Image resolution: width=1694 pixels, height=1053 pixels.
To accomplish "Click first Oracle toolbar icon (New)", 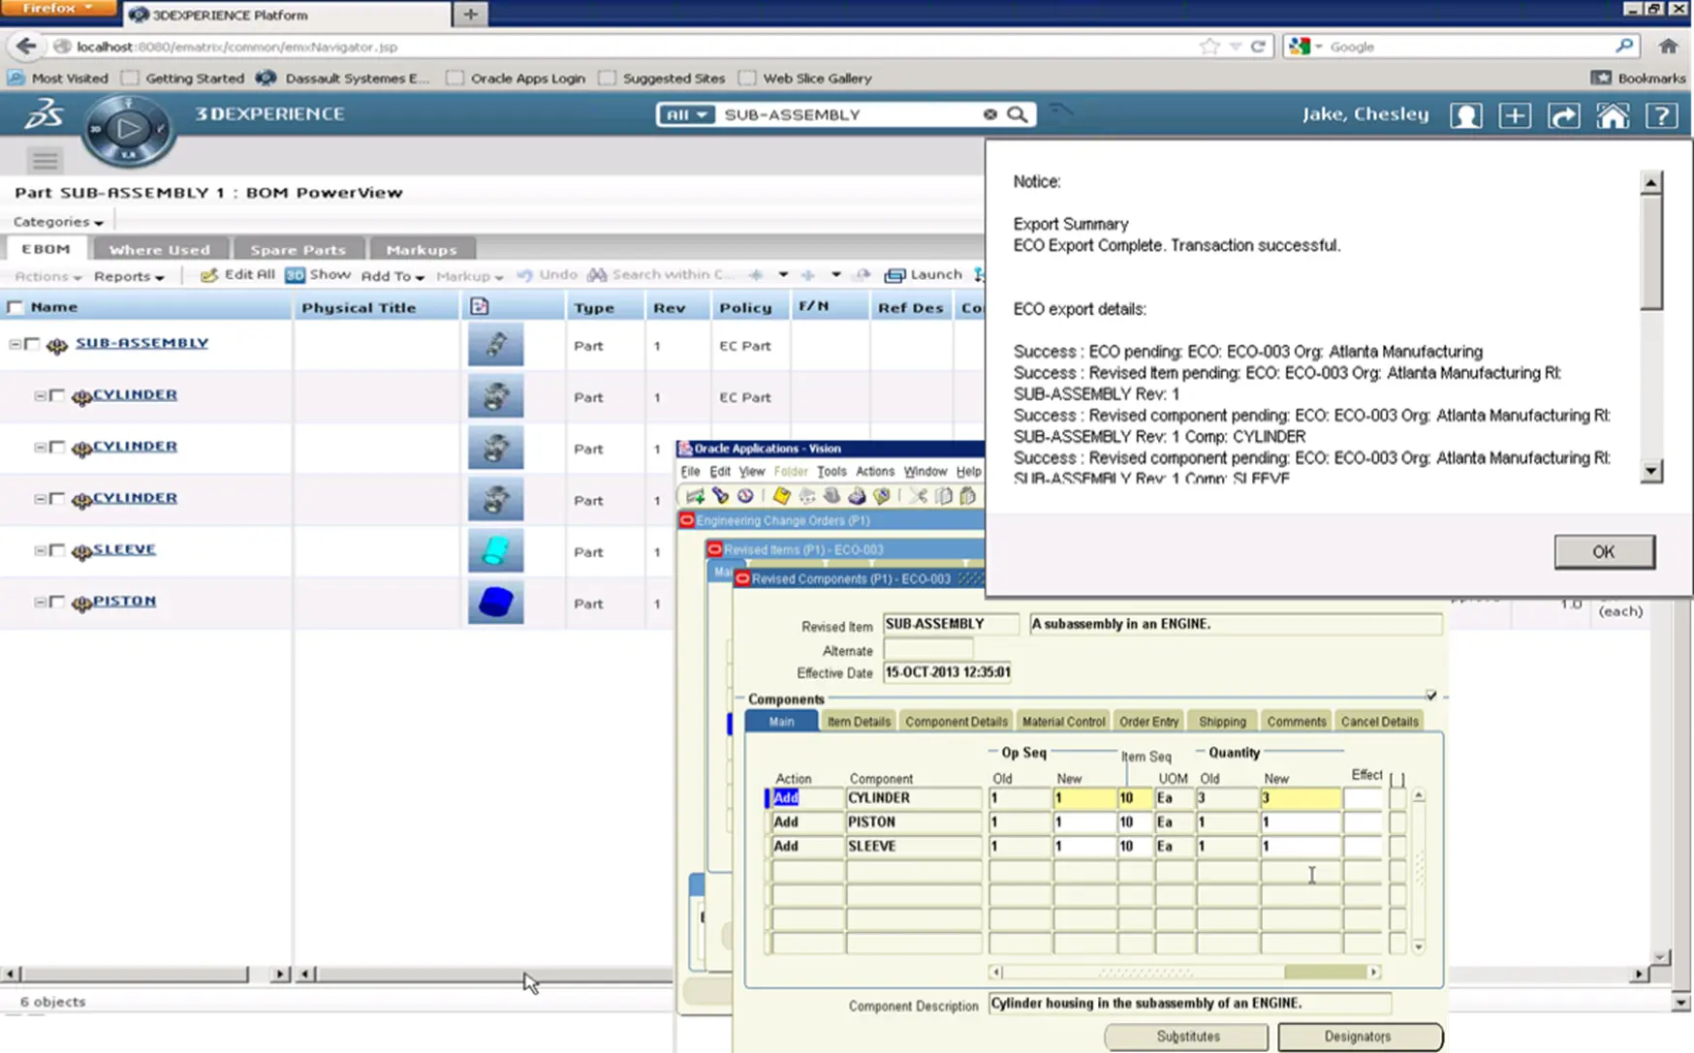I will 695,496.
